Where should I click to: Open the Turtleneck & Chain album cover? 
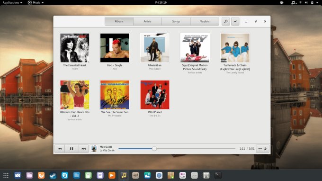tap(235, 48)
